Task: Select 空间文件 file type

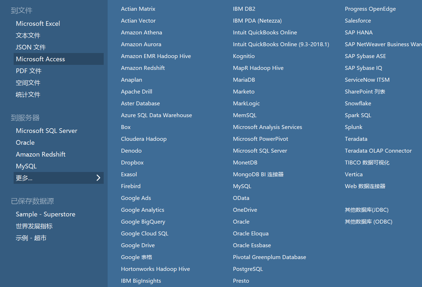Action: (x=28, y=83)
